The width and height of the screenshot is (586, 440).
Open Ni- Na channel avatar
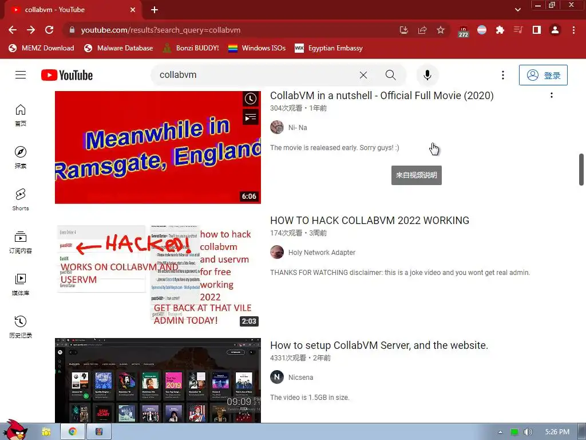pos(277,127)
